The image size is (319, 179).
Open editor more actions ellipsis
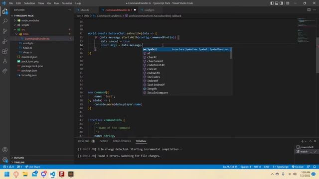click(315, 10)
